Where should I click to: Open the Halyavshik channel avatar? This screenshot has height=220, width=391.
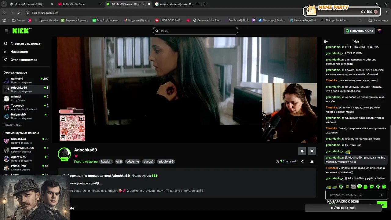(6, 116)
